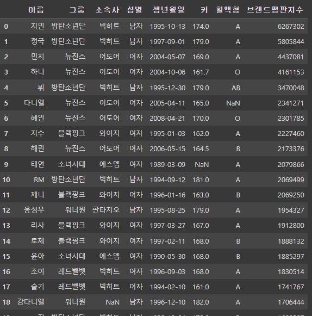Click birthdate 2004-05-07

point(167,57)
